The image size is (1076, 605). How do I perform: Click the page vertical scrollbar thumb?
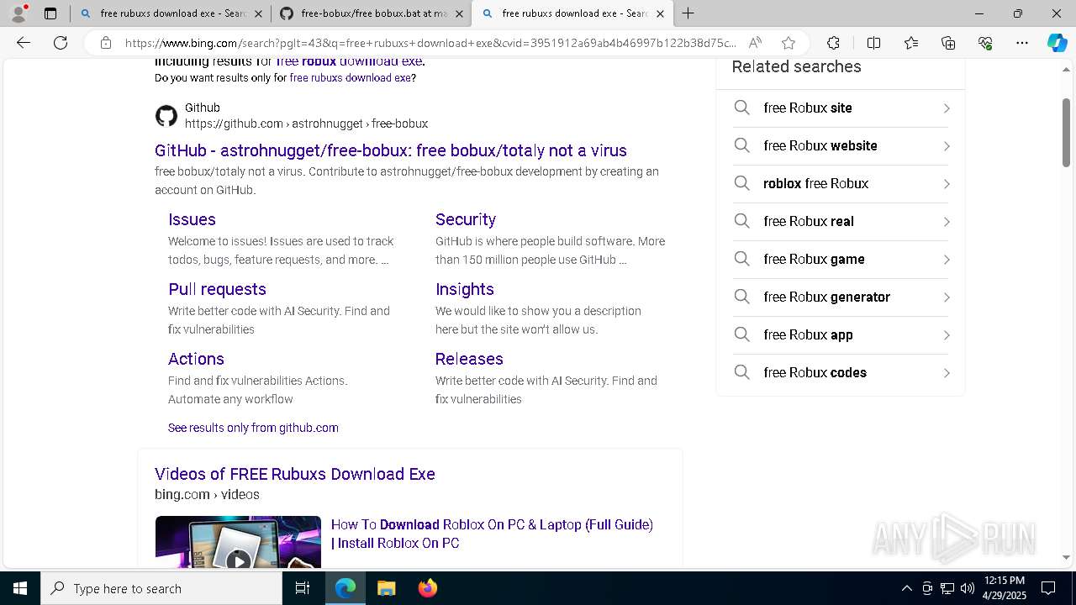pos(1066,132)
